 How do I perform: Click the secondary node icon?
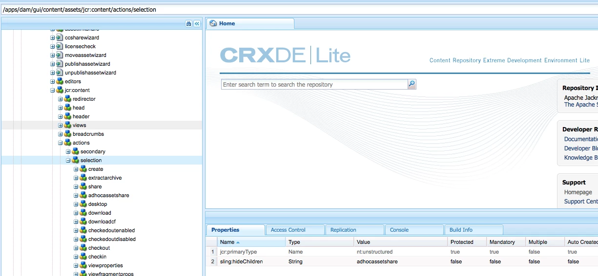[x=75, y=151]
